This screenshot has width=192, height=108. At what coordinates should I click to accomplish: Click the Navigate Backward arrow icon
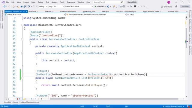pyautogui.click(x=4, y=7)
